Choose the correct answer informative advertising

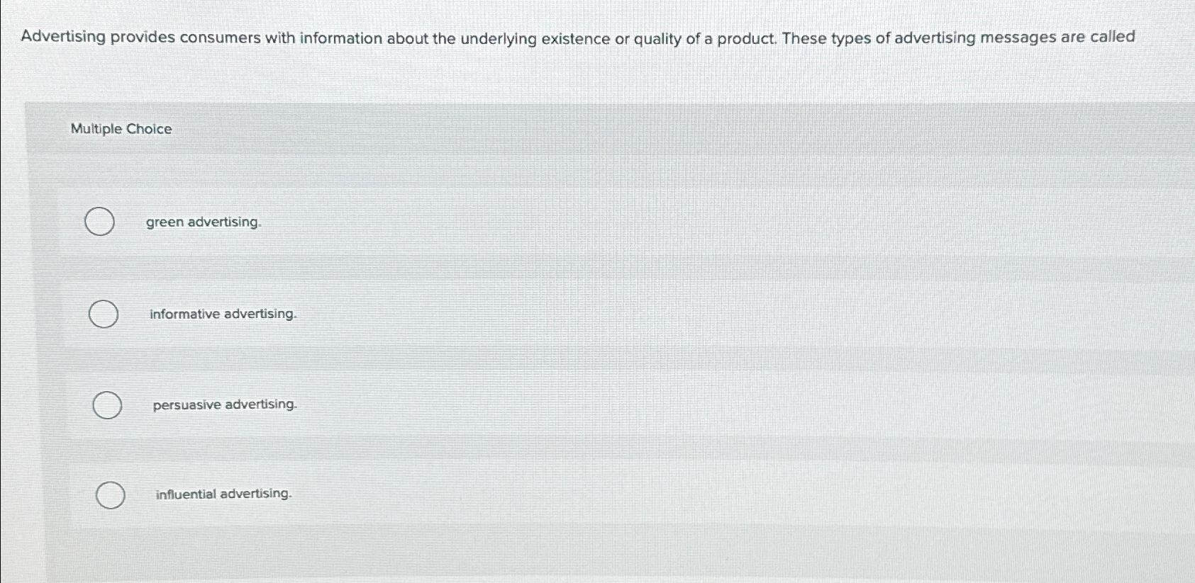click(x=103, y=314)
